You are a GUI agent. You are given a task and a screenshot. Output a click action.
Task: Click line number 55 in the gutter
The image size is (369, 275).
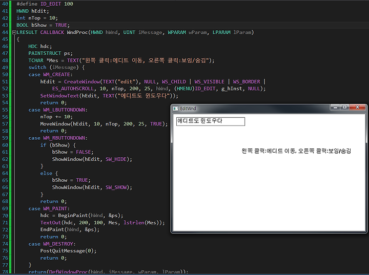pos(5,110)
